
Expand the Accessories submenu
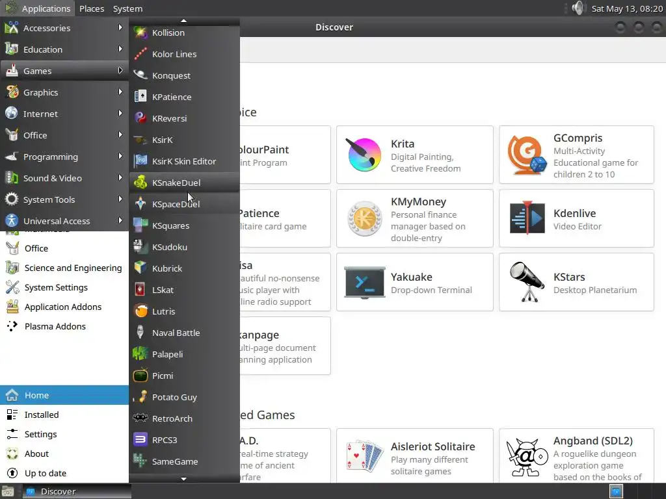click(64, 28)
